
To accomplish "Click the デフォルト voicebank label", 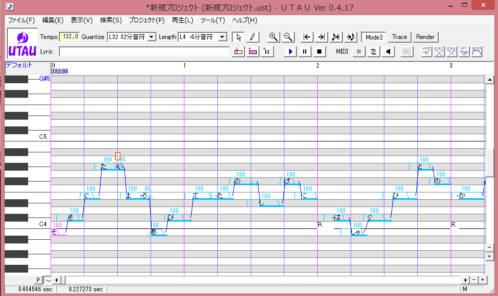I will [x=19, y=65].
